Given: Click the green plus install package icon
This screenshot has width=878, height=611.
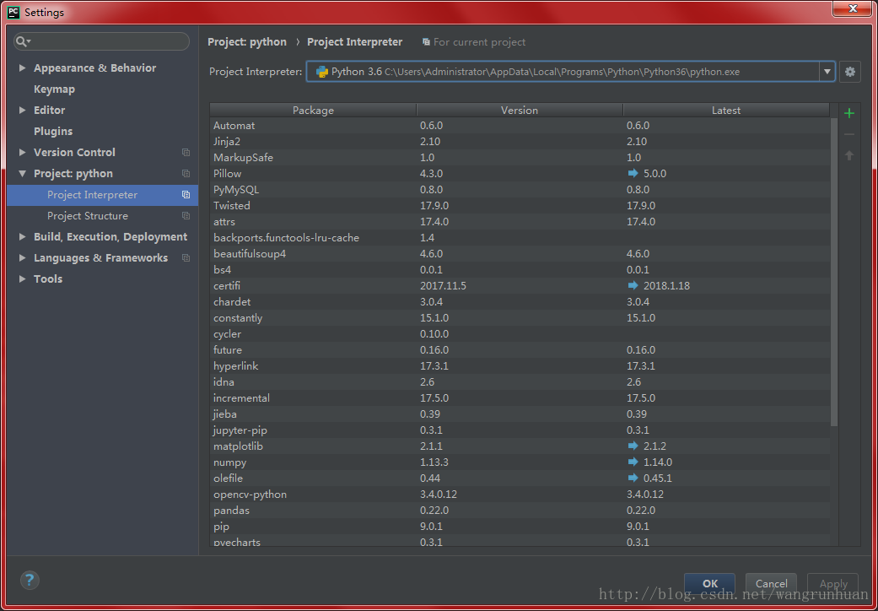Looking at the screenshot, I should [848, 113].
